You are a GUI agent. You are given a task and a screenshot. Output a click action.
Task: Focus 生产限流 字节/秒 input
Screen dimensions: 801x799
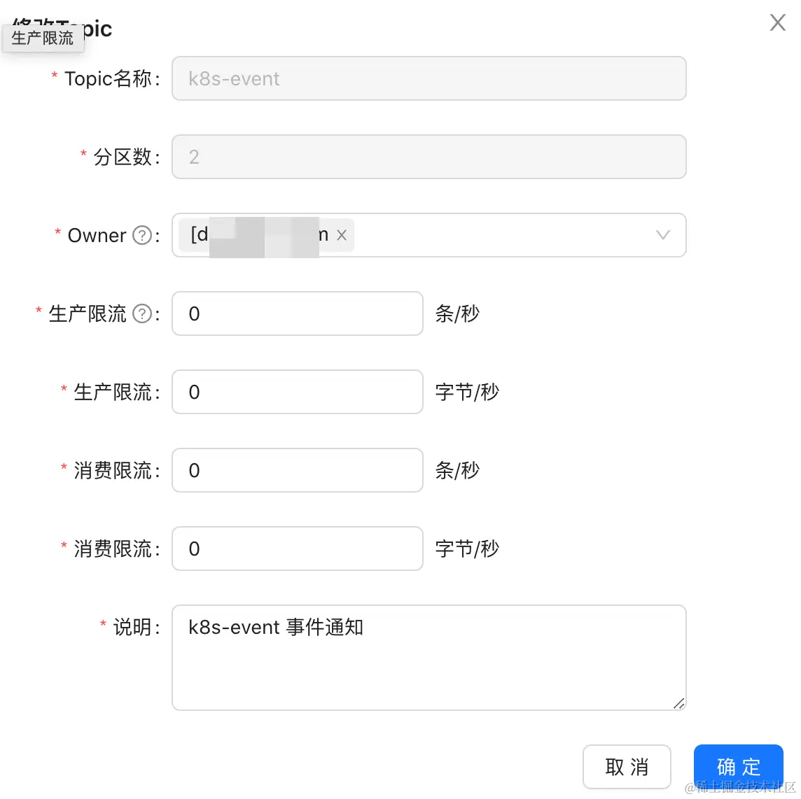click(298, 392)
